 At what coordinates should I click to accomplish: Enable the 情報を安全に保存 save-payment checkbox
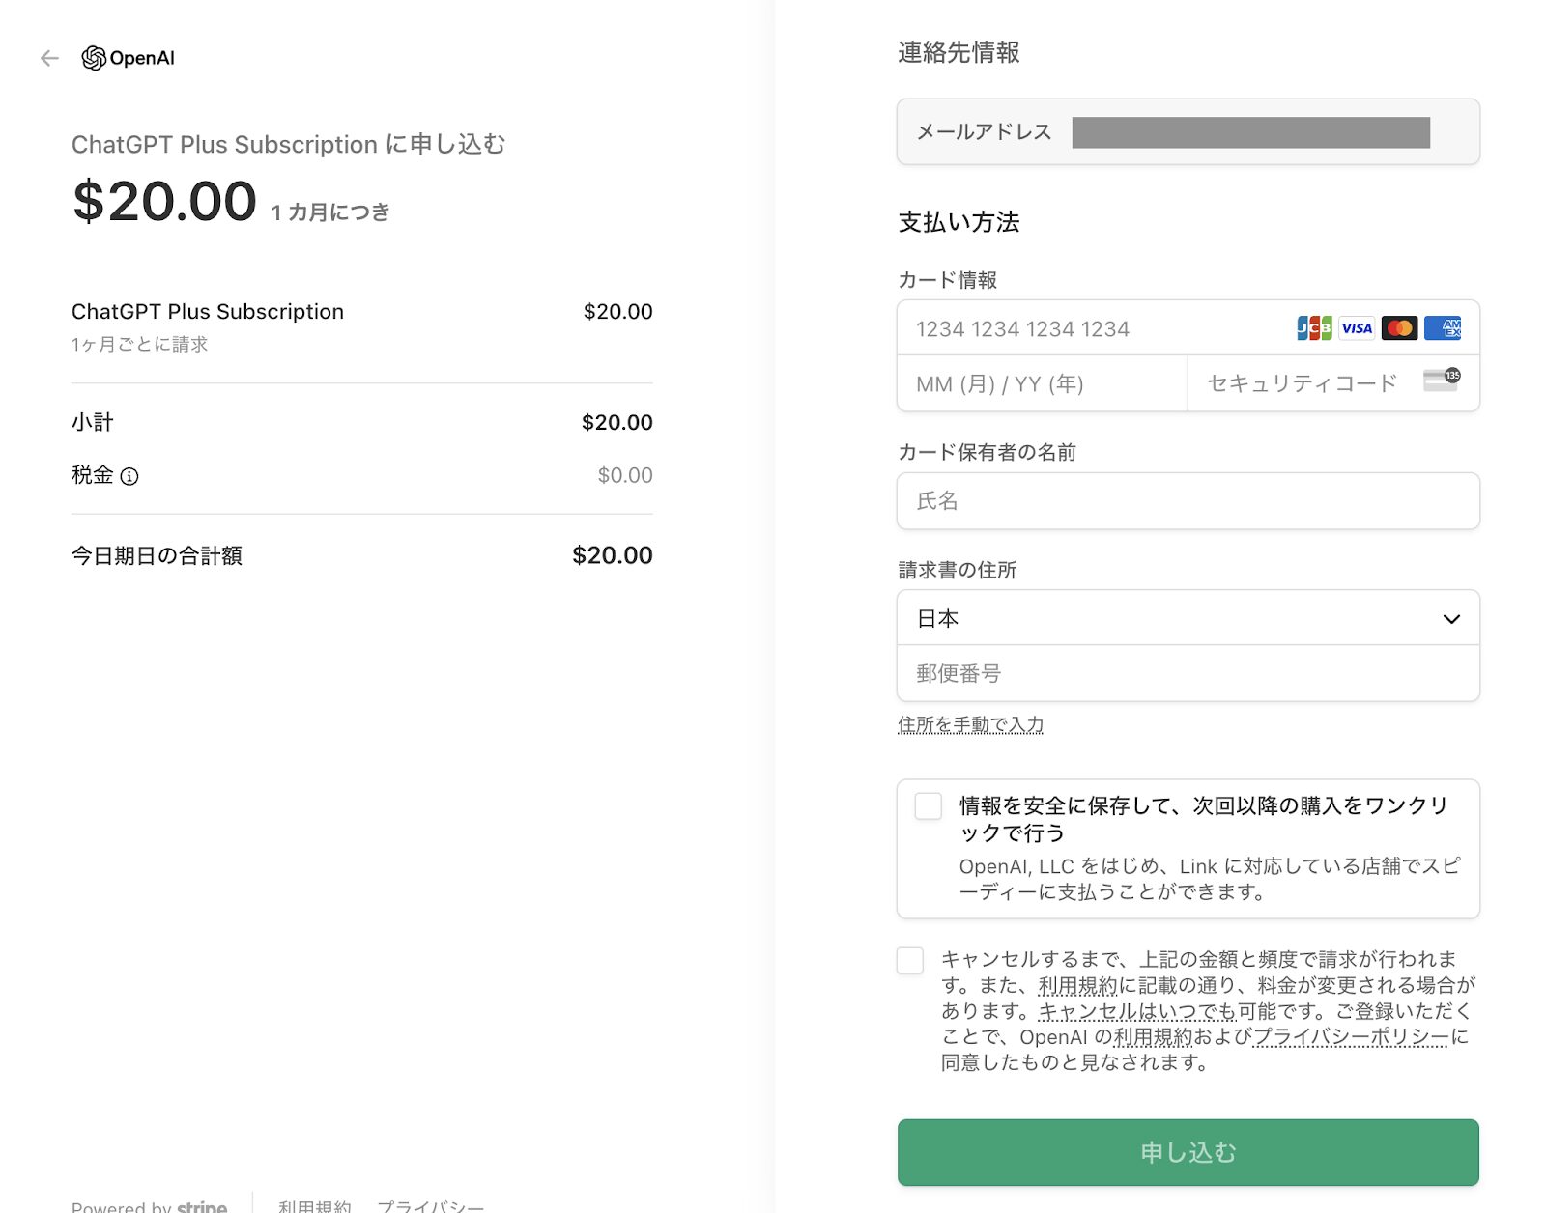[x=928, y=806]
